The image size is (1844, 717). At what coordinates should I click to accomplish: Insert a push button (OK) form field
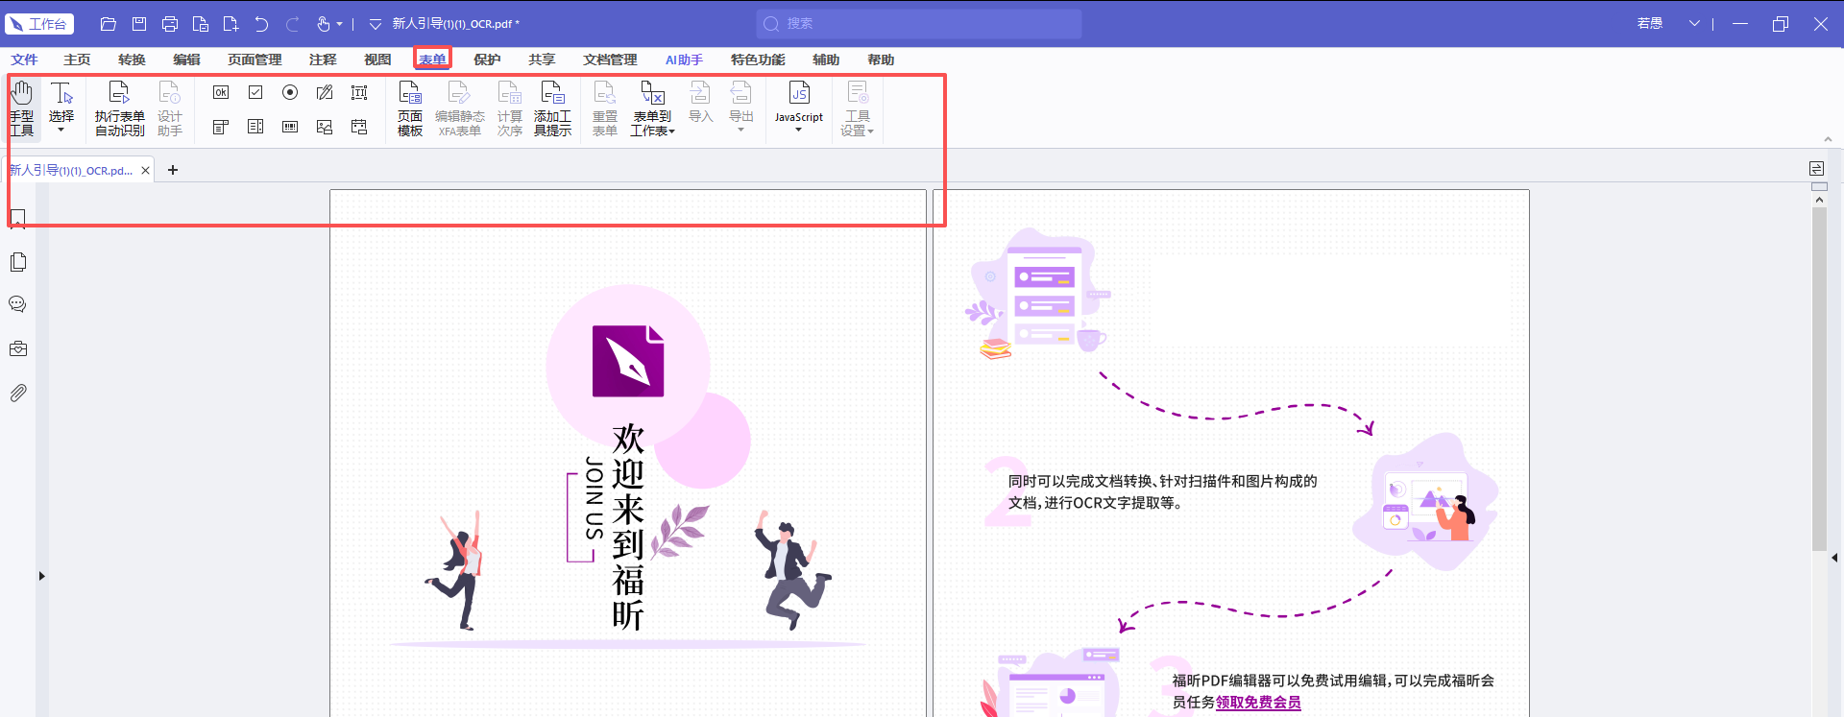pyautogui.click(x=221, y=92)
